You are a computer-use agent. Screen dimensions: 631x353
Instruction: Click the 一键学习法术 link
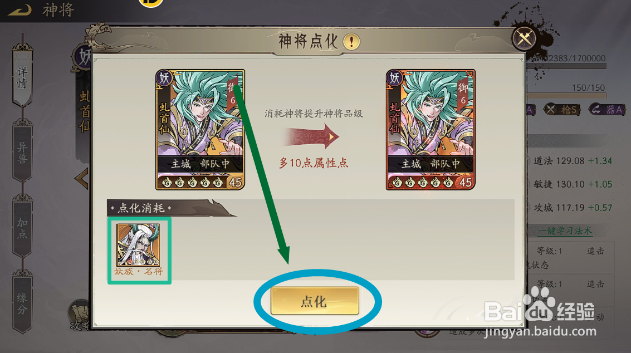pyautogui.click(x=565, y=231)
